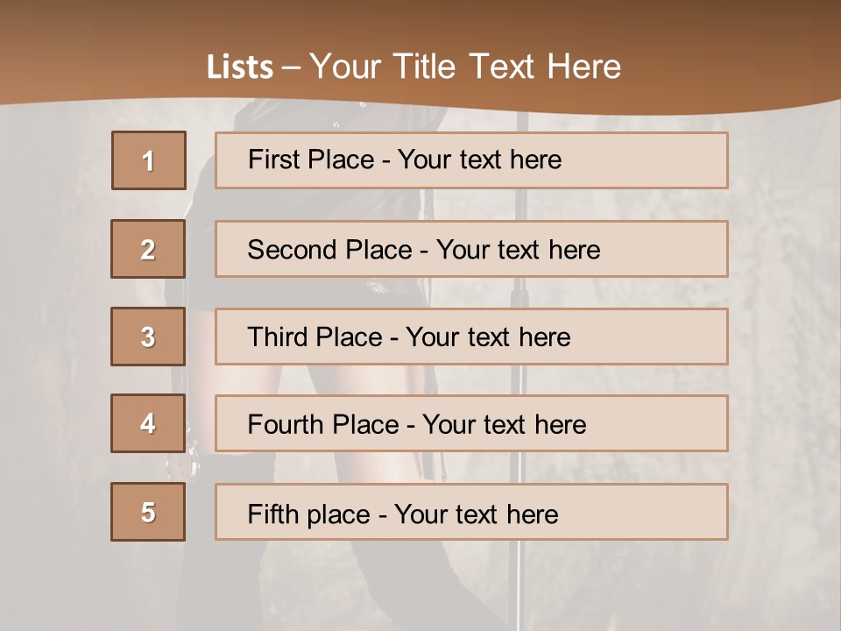Pick the number 4 box
The height and width of the screenshot is (631, 841).
click(148, 423)
